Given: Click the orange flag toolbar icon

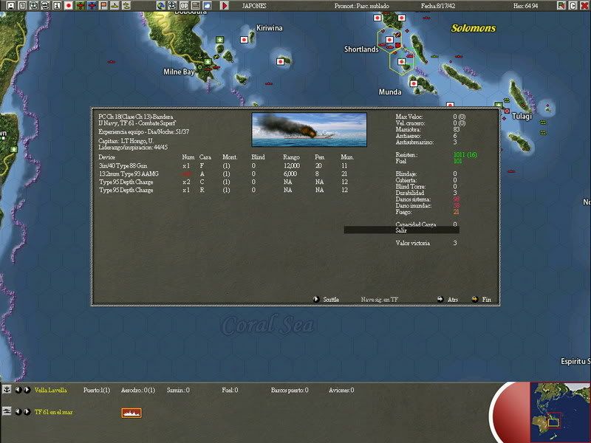Looking at the screenshot, I should click(103, 6).
